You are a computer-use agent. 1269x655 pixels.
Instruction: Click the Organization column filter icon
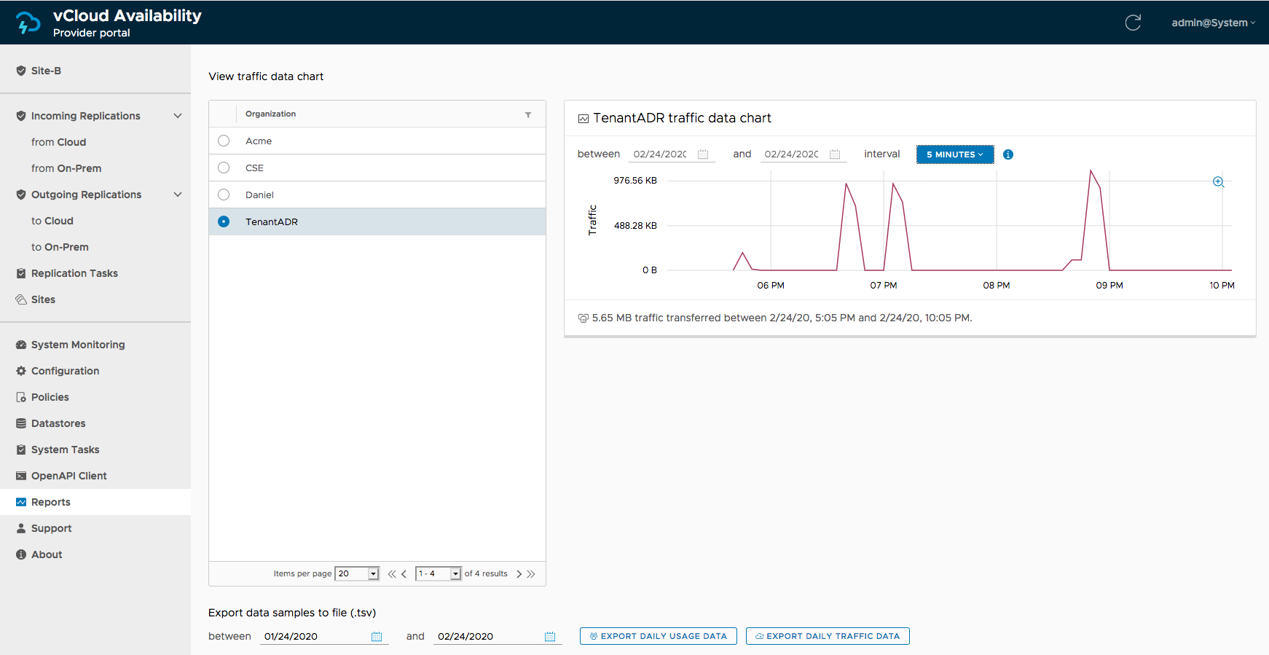pyautogui.click(x=528, y=114)
